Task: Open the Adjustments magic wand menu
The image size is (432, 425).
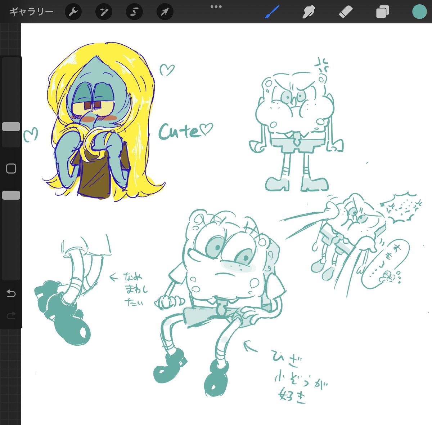Action: pos(104,12)
